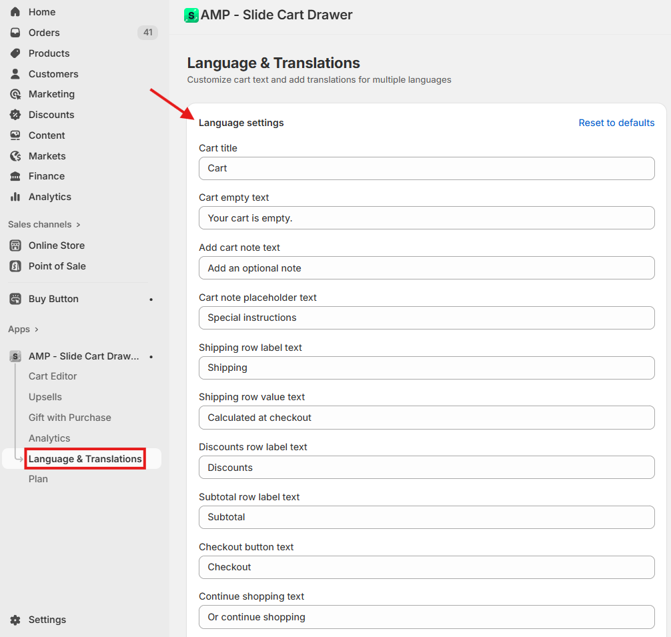
Task: Open the Customers section
Action: tap(53, 74)
